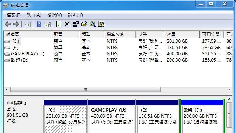This screenshot has height=133, width=236.
Task: Click the Refresh toolbar icon
Action: pos(59,24)
